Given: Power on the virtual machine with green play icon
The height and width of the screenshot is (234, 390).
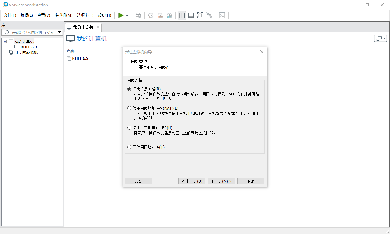Looking at the screenshot, I should tap(121, 15).
